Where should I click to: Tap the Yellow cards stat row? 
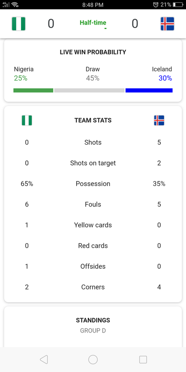point(93,225)
